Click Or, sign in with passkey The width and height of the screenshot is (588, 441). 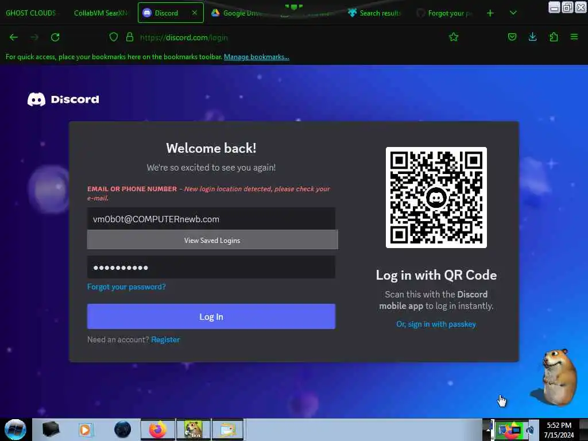click(436, 324)
